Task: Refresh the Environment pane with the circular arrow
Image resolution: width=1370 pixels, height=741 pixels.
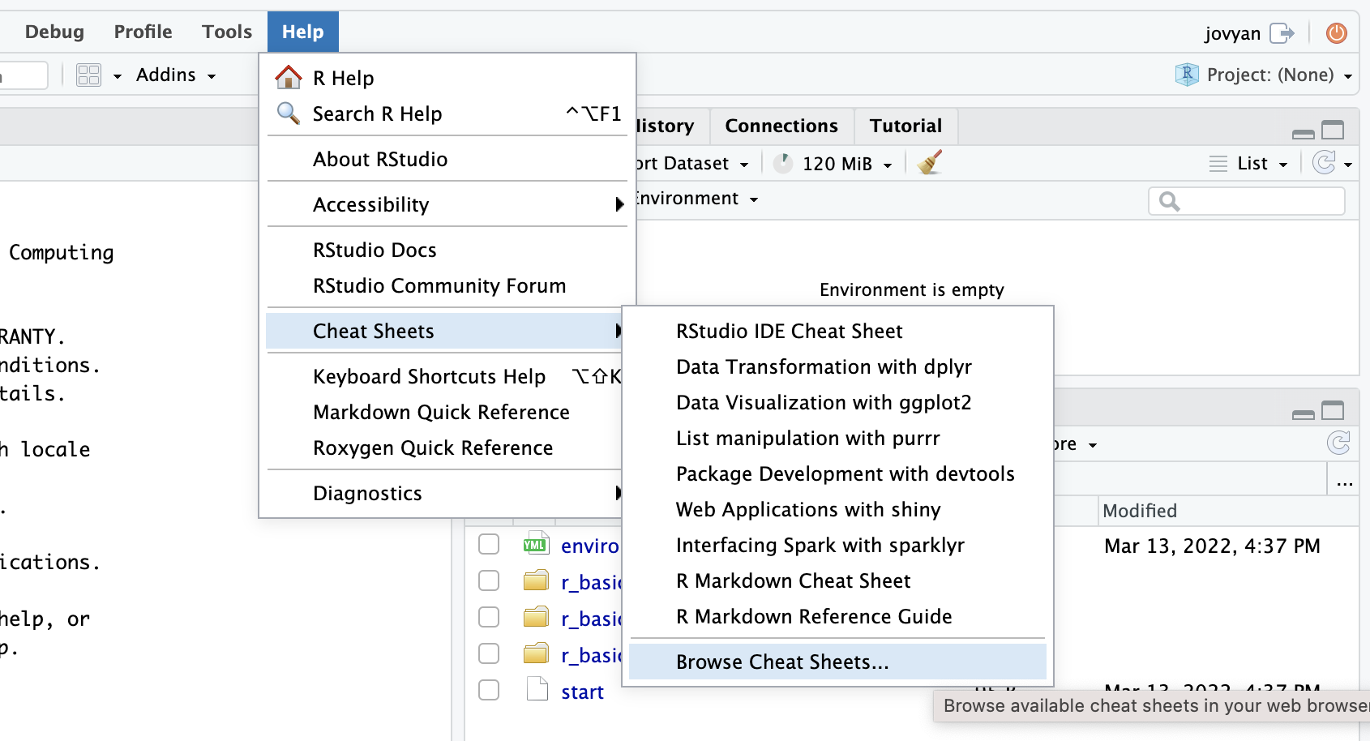Action: click(x=1324, y=163)
